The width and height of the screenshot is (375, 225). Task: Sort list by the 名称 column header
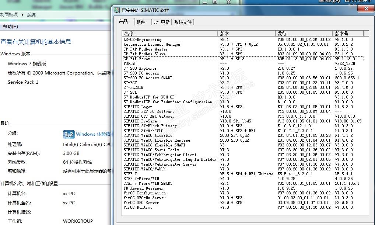pyautogui.click(x=170, y=34)
